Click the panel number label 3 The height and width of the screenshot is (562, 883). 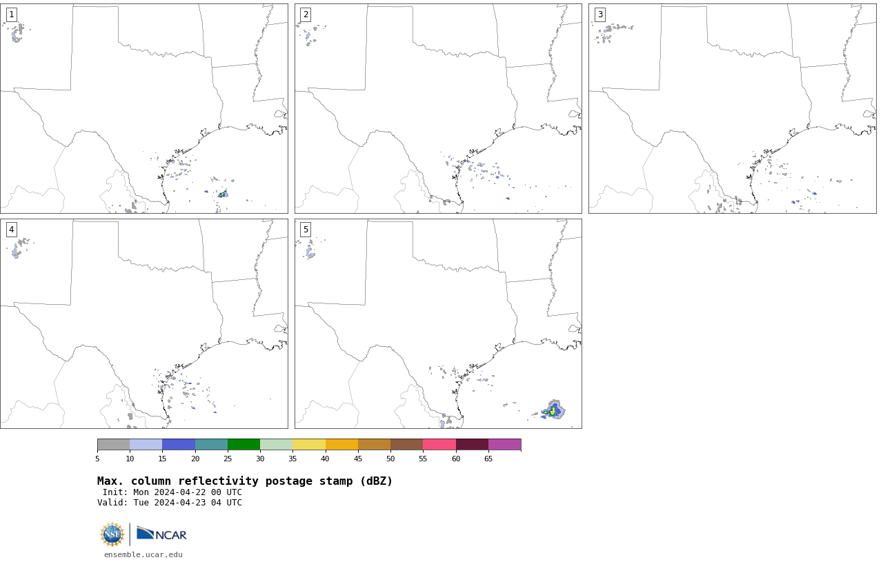tap(599, 14)
